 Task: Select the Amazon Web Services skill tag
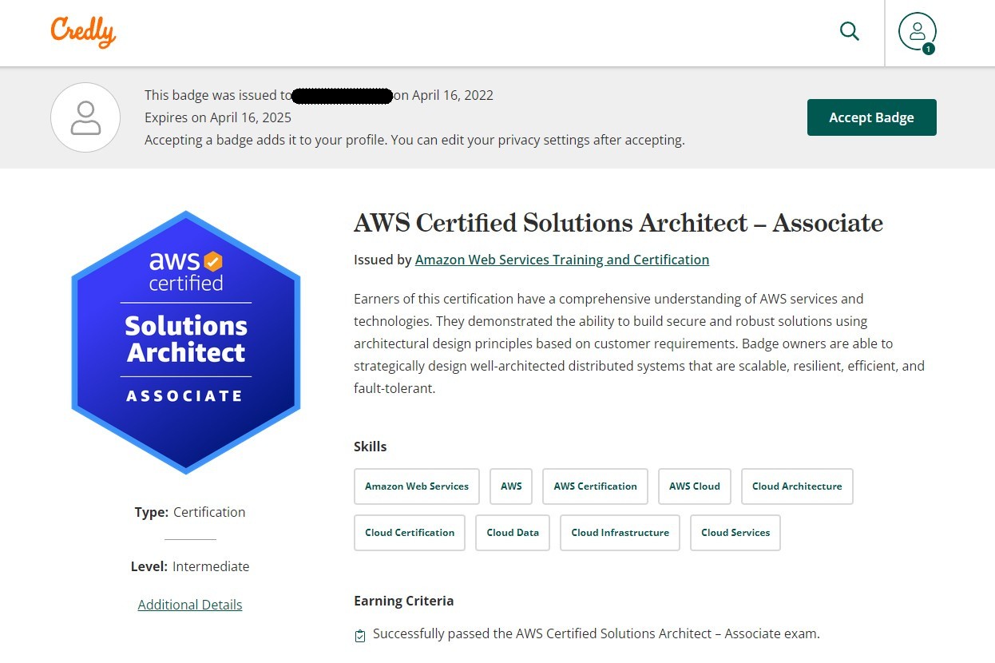[417, 486]
